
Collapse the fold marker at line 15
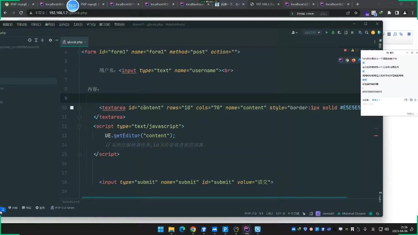point(80,154)
